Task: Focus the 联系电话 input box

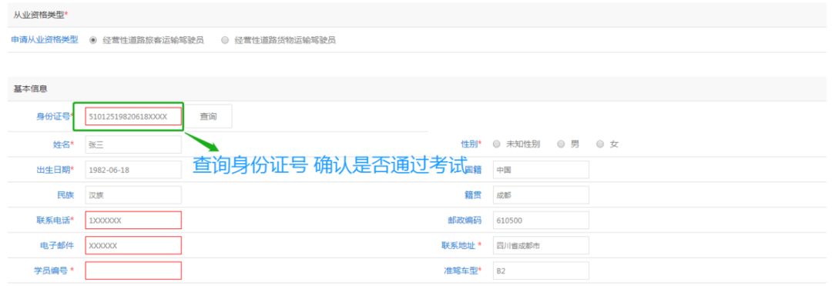Action: tap(133, 221)
